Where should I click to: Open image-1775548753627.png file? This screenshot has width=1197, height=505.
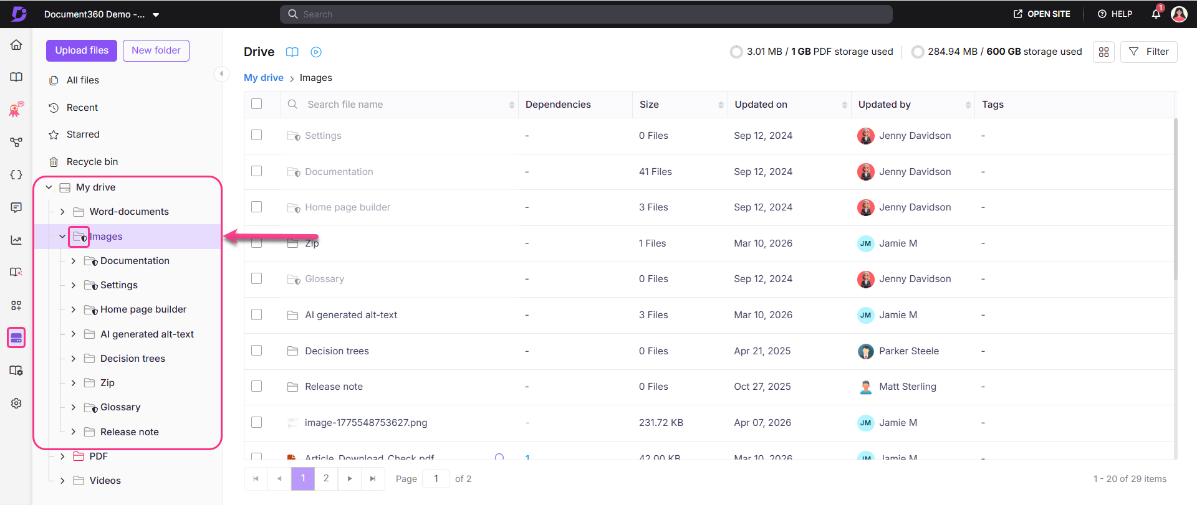[x=366, y=423]
